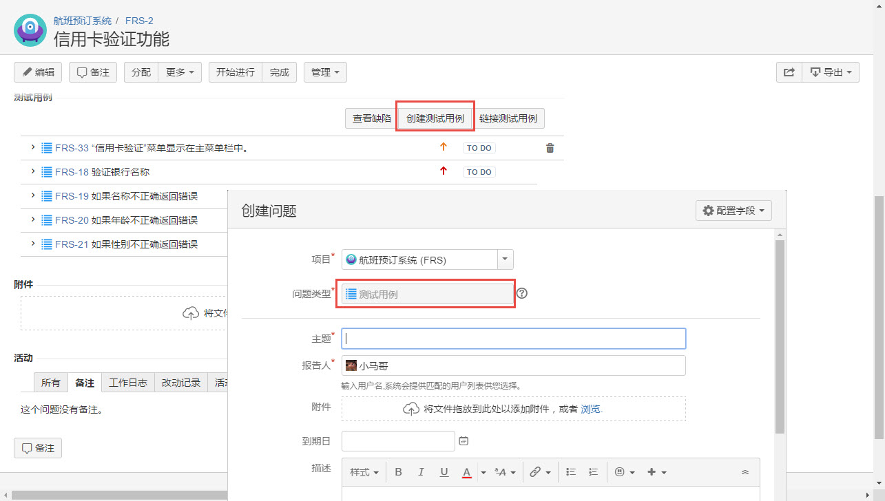Open the 样式 style dropdown
This screenshot has width=885, height=501.
coord(364,472)
